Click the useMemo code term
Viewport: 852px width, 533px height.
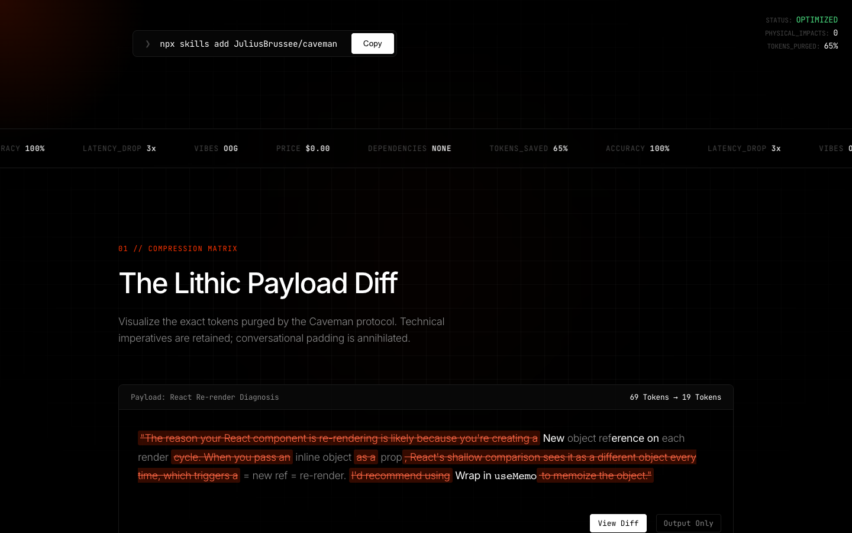click(515, 476)
